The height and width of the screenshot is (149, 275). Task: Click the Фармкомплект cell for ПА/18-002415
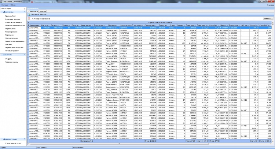click(x=112, y=84)
